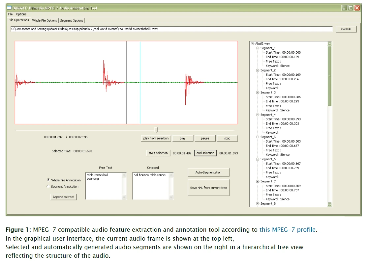Viewport: 368px width, 263px height.
Task: Collapse the Segment_1 tree entry
Action: coord(258,48)
